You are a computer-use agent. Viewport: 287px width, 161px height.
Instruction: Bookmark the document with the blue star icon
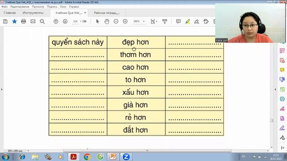(14, 21)
